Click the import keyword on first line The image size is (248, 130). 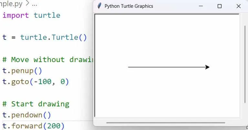(x=15, y=15)
